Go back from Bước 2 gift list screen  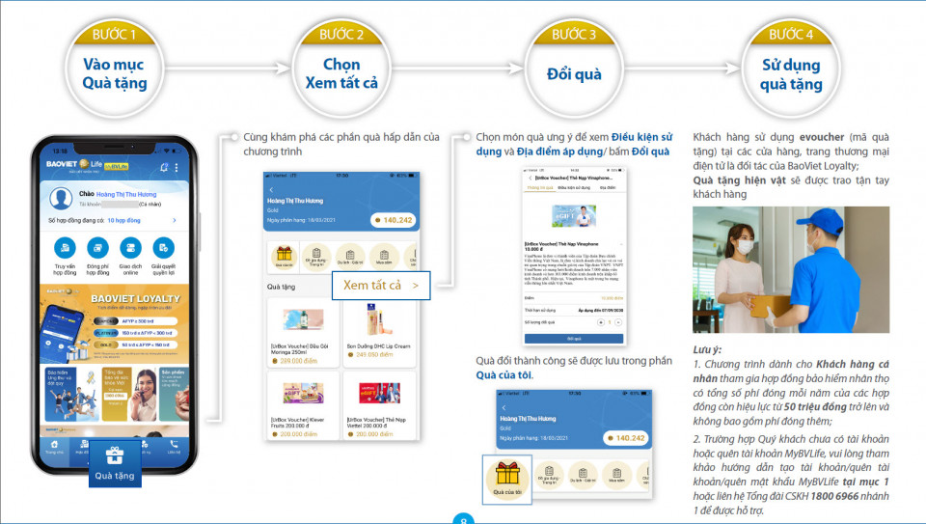pos(272,190)
